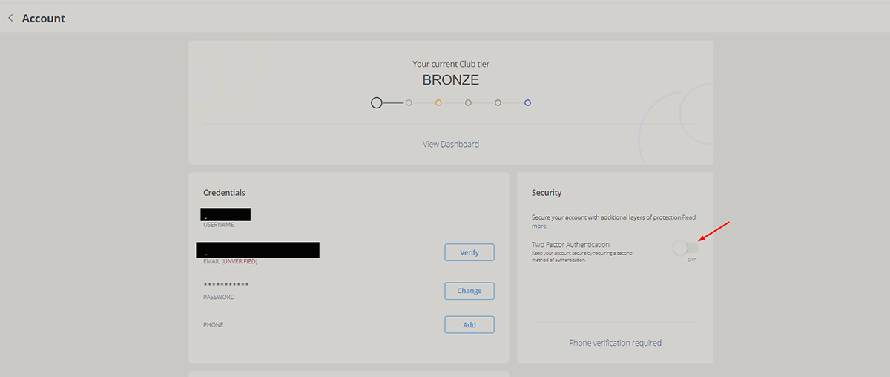Image resolution: width=890 pixels, height=377 pixels.
Task: Open the View Dashboard link
Action: click(451, 144)
